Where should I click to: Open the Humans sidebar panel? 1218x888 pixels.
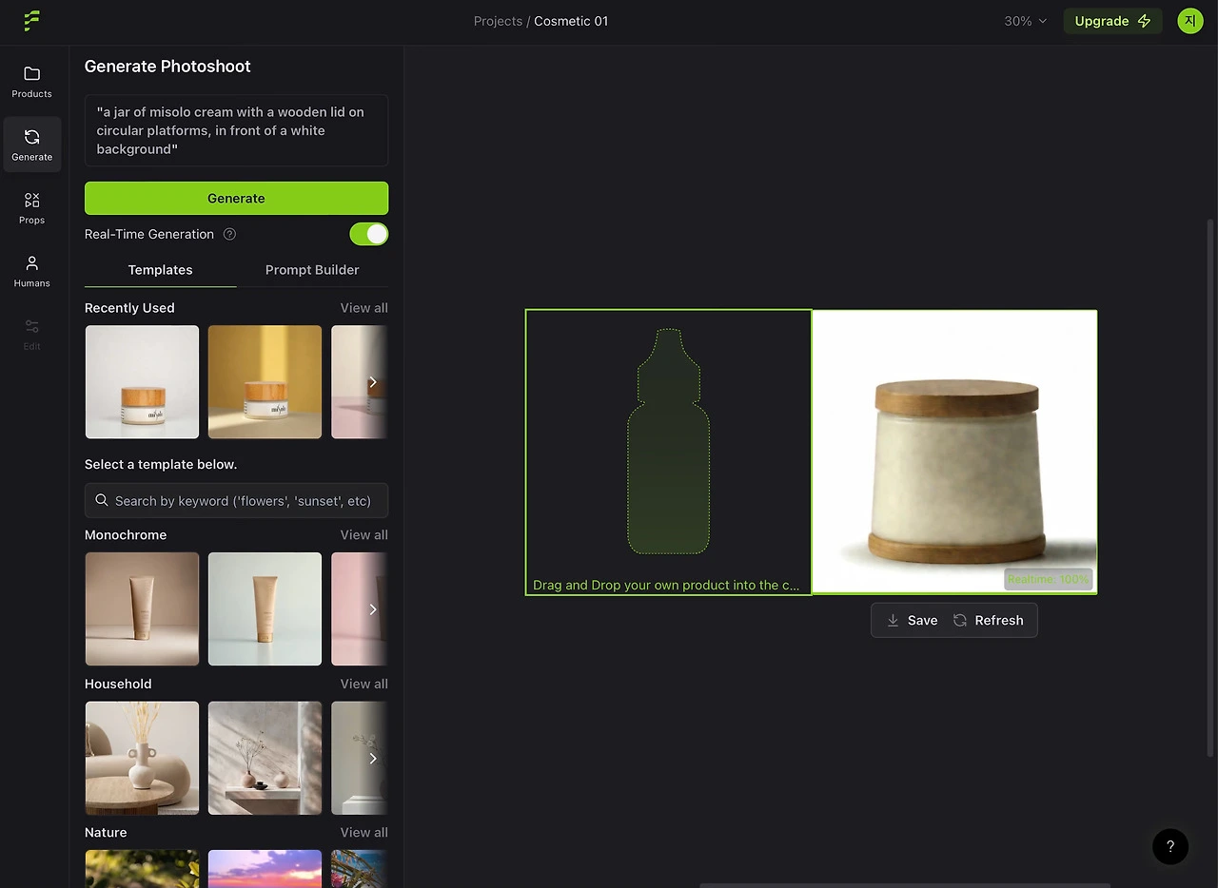pos(32,271)
